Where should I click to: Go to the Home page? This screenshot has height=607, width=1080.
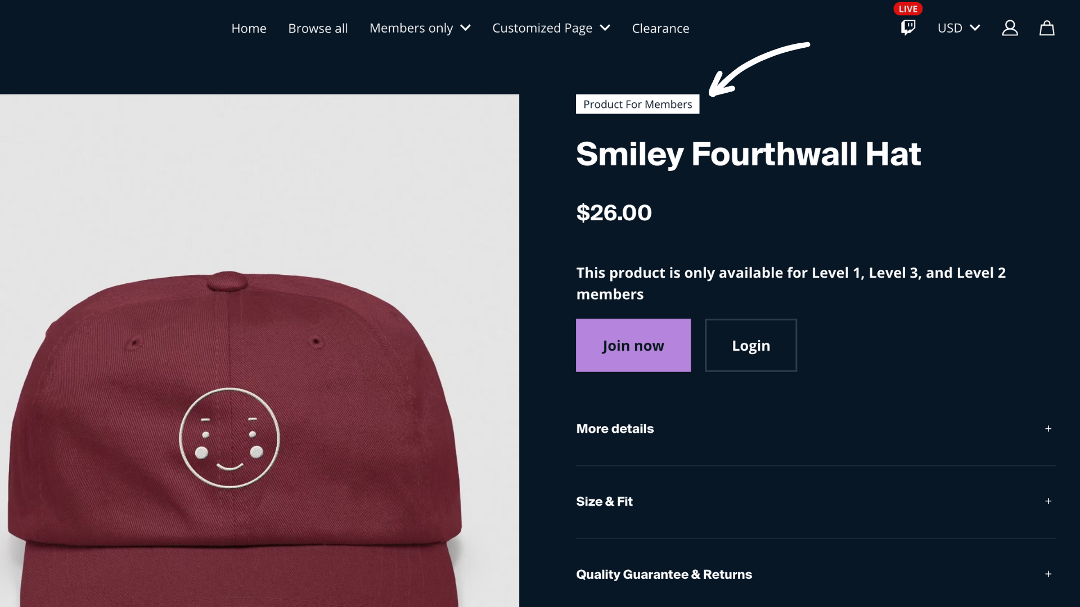click(x=249, y=28)
